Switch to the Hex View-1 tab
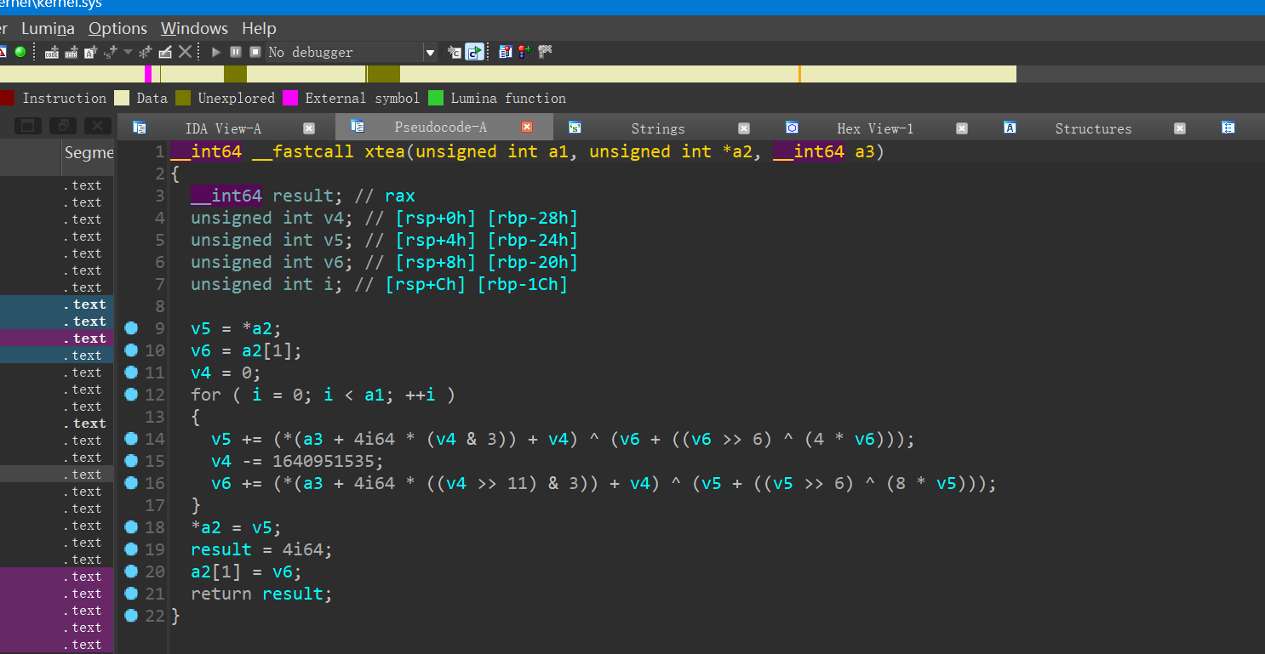1265x654 pixels. [874, 128]
